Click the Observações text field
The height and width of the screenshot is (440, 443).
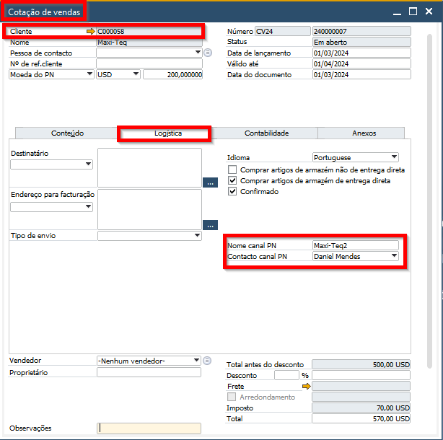coord(149,428)
